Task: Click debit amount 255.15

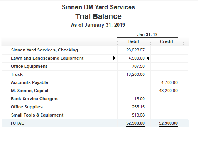Action: pos(138,107)
